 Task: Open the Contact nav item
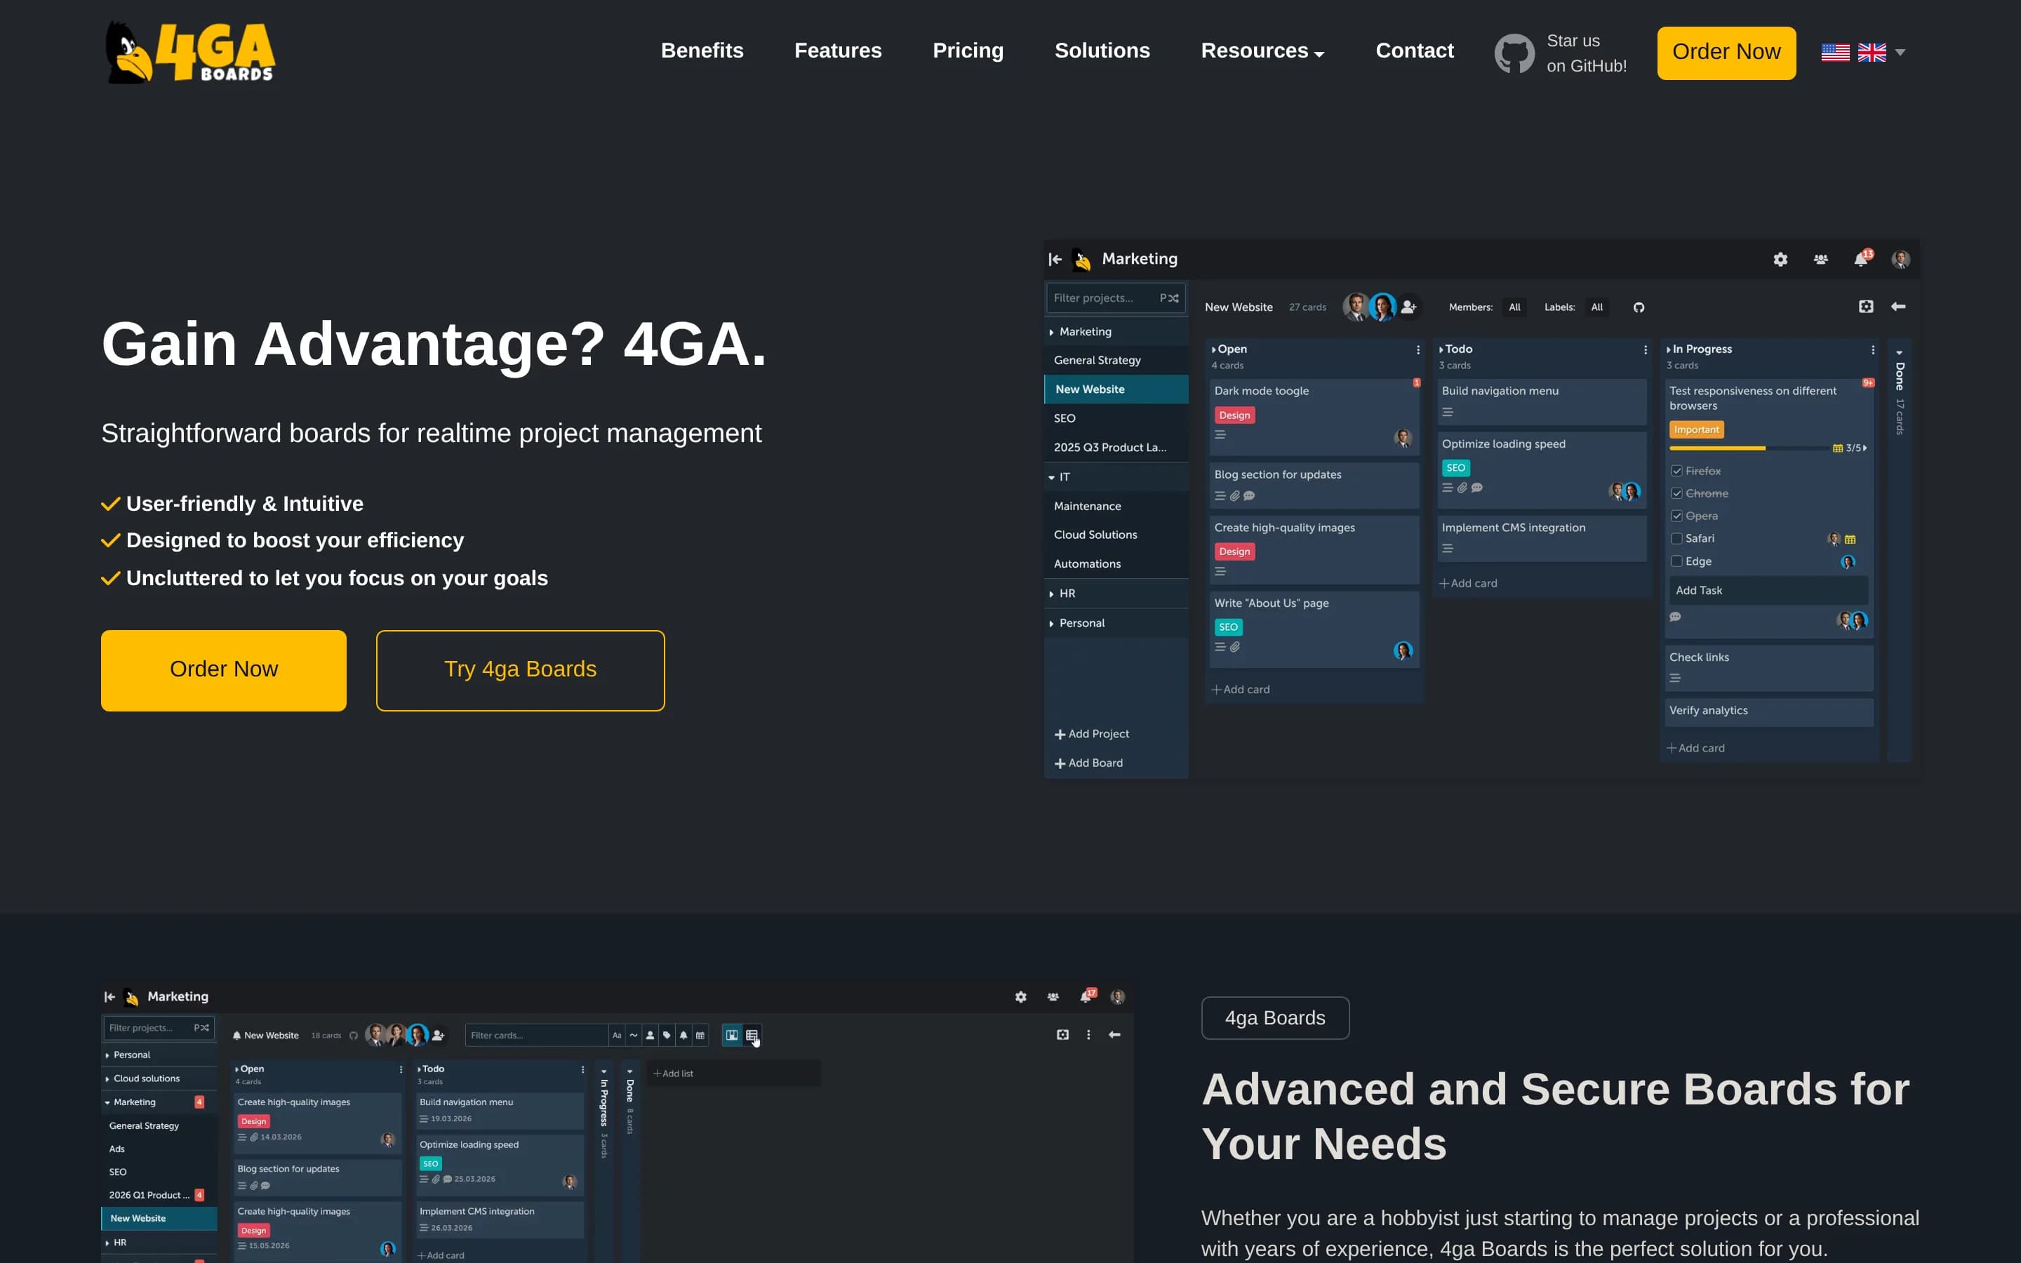(x=1414, y=51)
